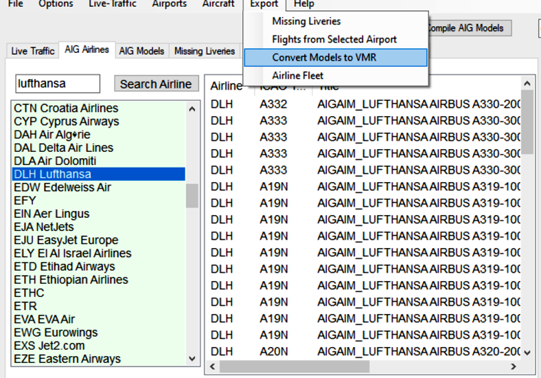The height and width of the screenshot is (378, 541).
Task: Open the File menu
Action: tap(16, 4)
